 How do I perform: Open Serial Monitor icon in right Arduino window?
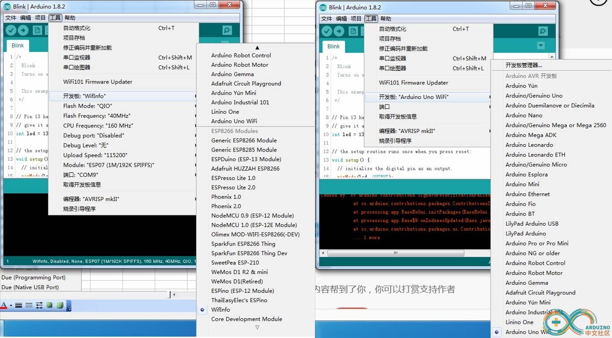tap(543, 31)
